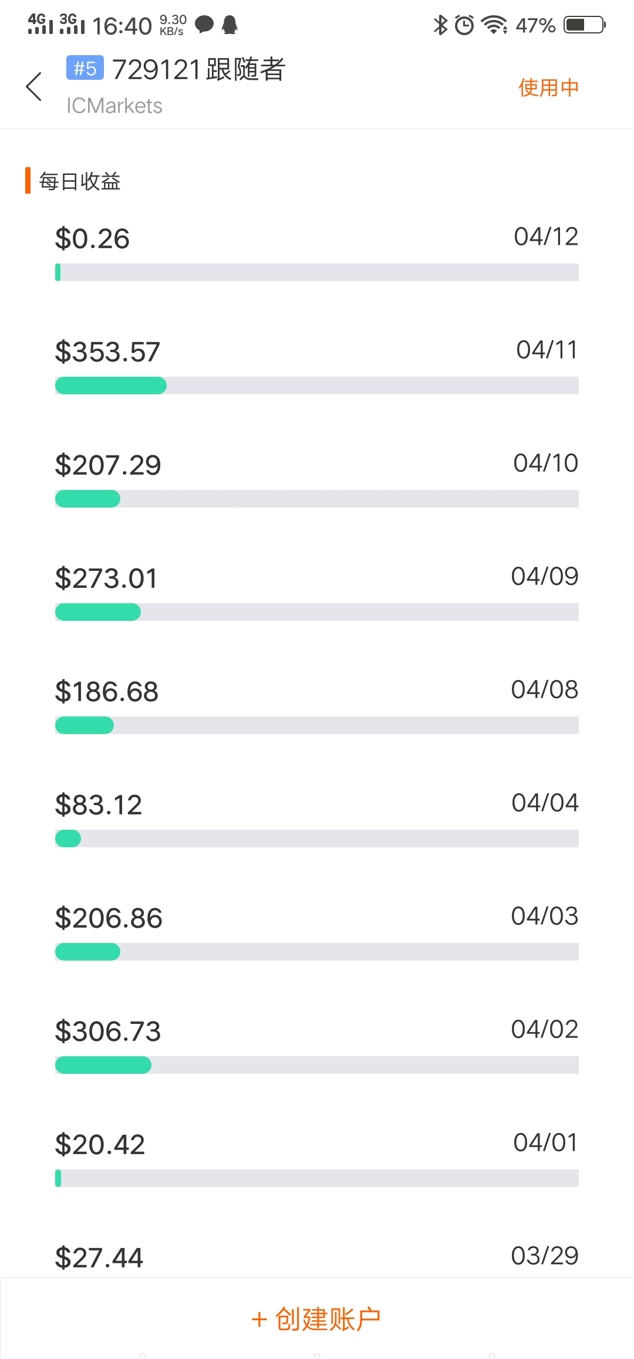Screen dimensions: 634x1359
Task: Tap the 04/11 earnings progress bar
Action: pos(317,386)
